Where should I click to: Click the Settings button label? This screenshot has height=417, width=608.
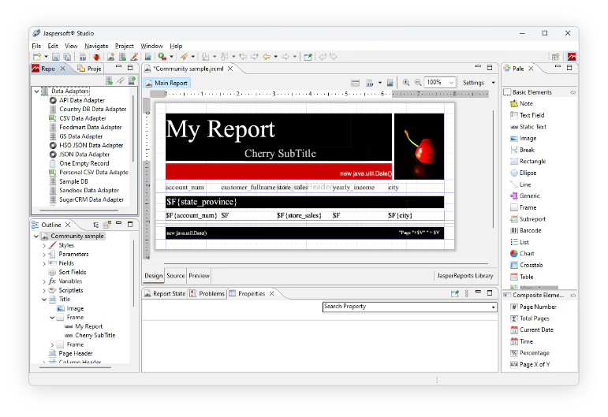(x=473, y=83)
